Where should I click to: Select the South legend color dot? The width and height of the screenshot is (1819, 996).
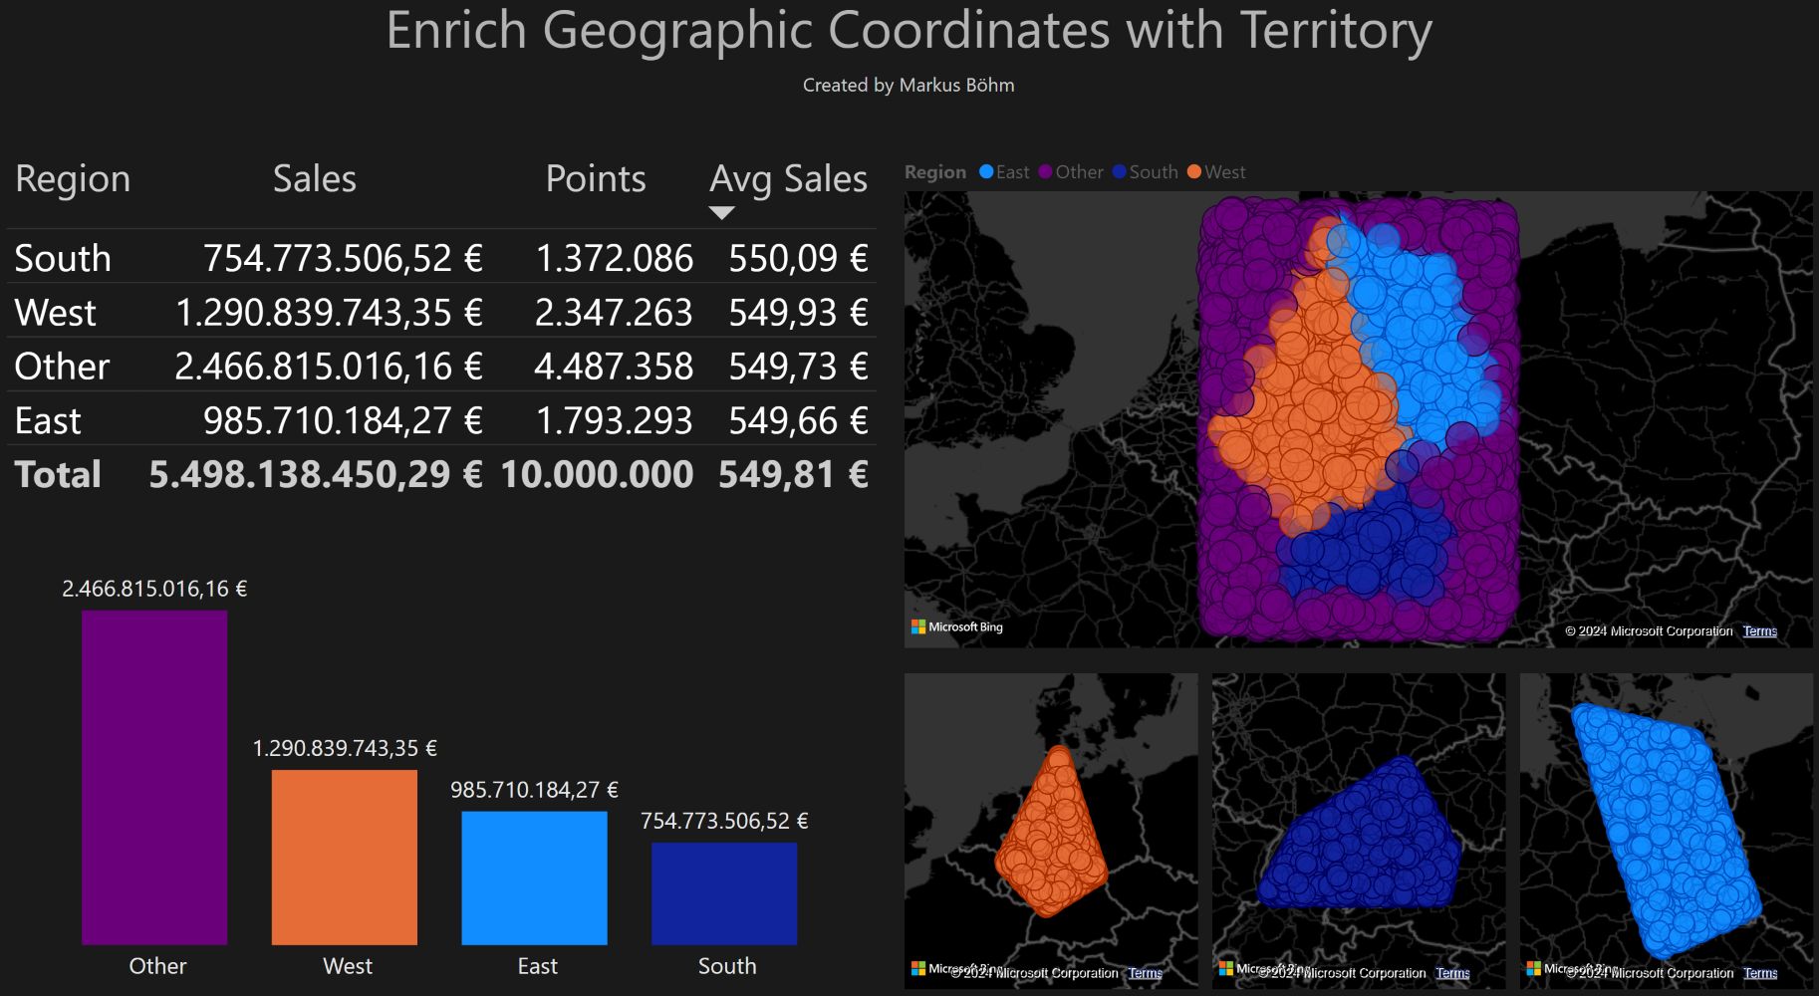[x=1119, y=171]
